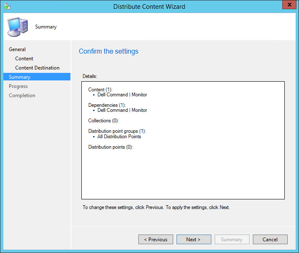Open the Content Destination step
This screenshot has width=299, height=253.
click(x=37, y=68)
